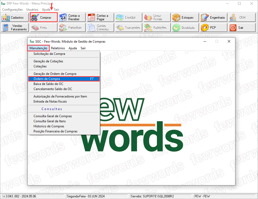Screen dimensions: 258x199
Task: Click Sair in main window menu bar
Action: (56, 10)
